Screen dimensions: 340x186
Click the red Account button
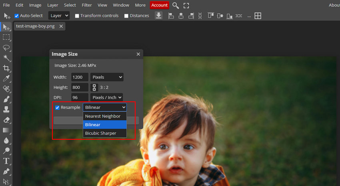pos(159,5)
